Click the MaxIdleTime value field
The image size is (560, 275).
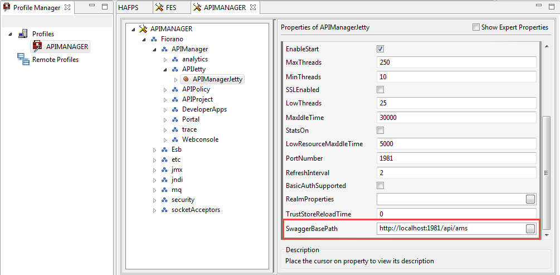click(456, 117)
